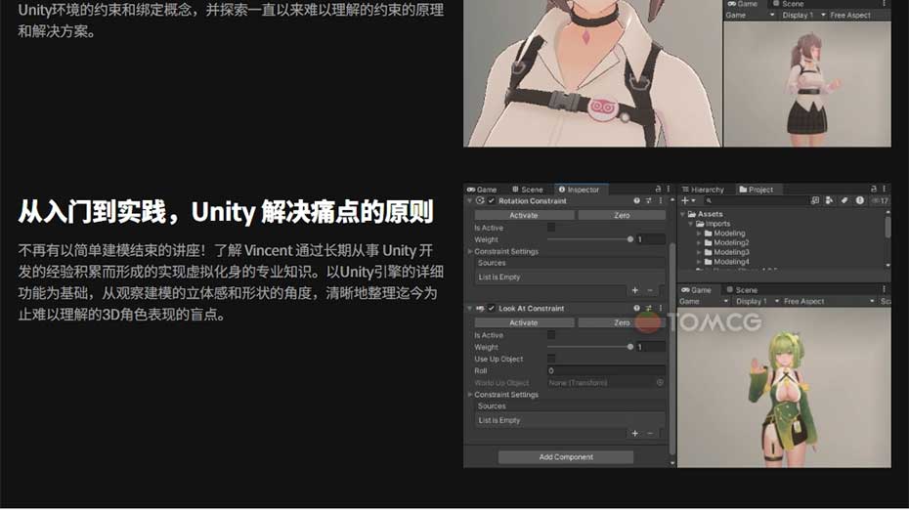Open presets for Rotation Constraint component
This screenshot has height=512, width=909.
649,200
